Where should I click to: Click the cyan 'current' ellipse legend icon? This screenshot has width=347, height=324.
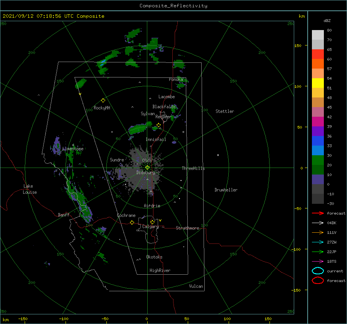pyautogui.click(x=318, y=271)
